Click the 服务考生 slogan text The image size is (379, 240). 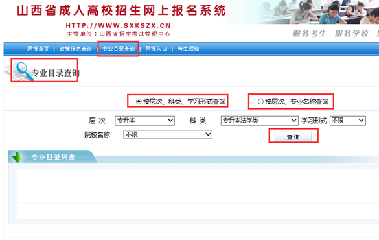310,34
